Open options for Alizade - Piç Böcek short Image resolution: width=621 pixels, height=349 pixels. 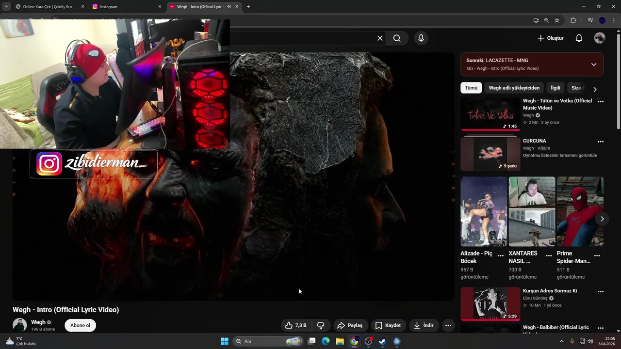pyautogui.click(x=501, y=255)
